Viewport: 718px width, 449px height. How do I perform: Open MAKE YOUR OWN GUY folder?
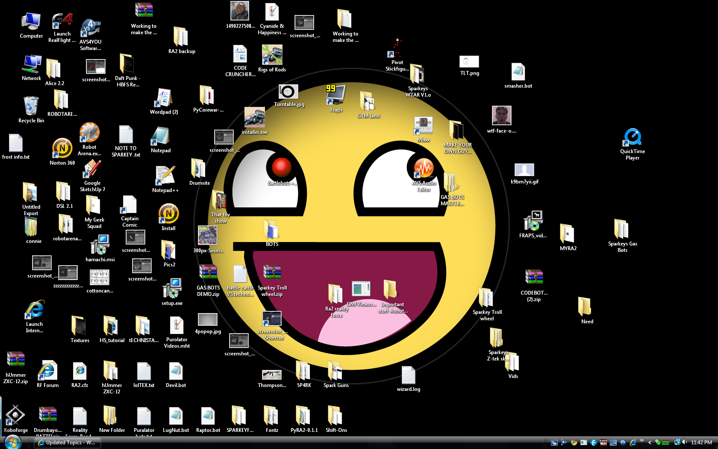tap(458, 137)
